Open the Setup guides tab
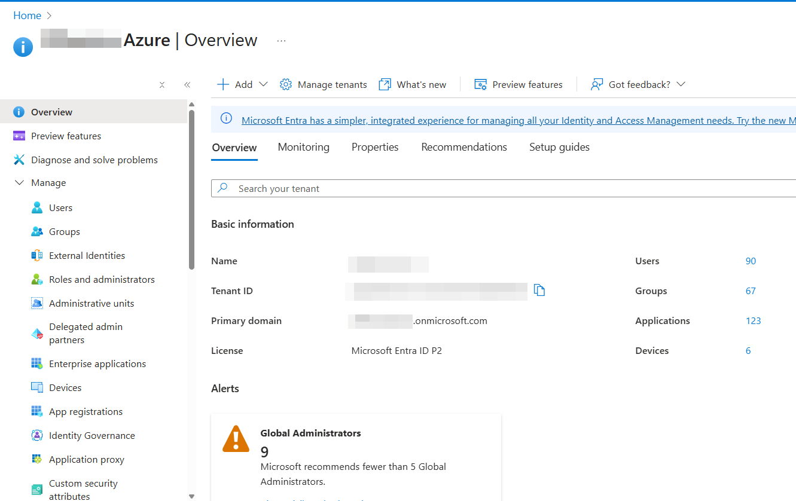 pyautogui.click(x=560, y=147)
